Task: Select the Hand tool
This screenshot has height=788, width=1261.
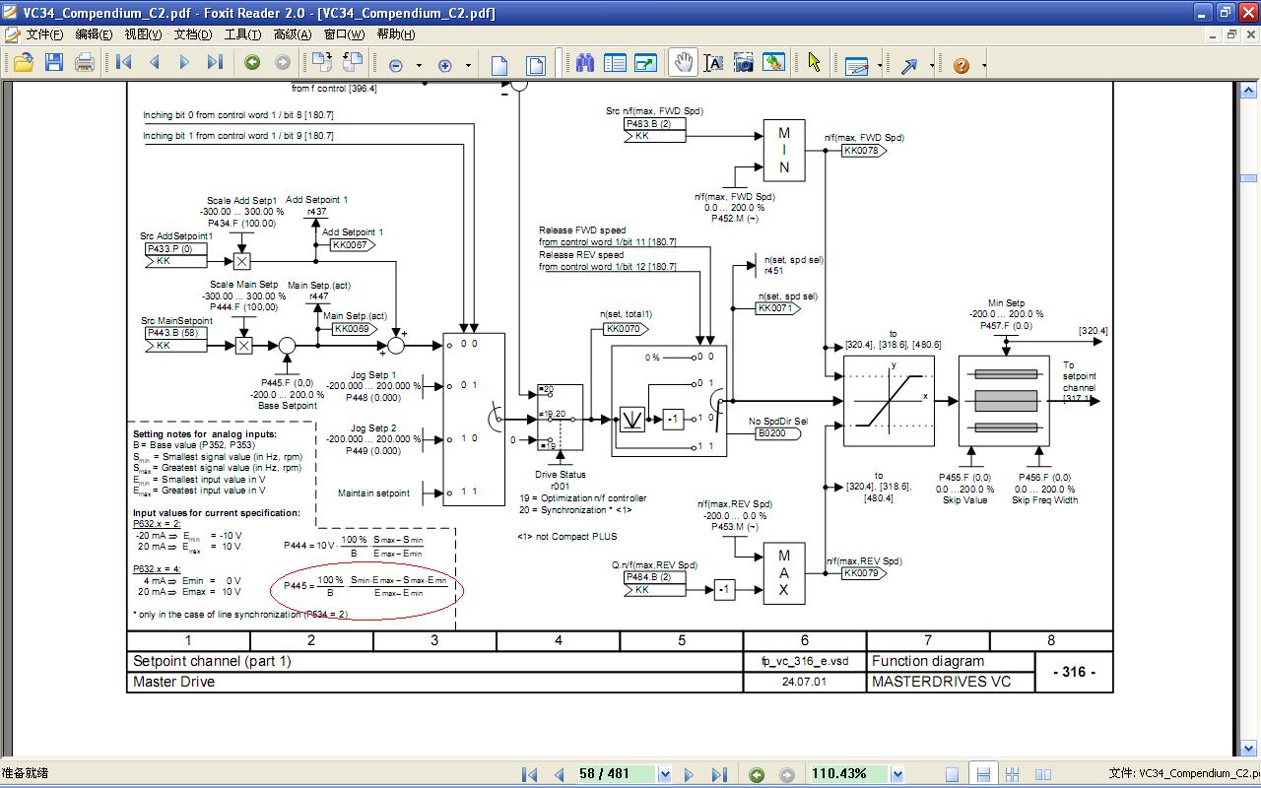Action: [x=683, y=63]
